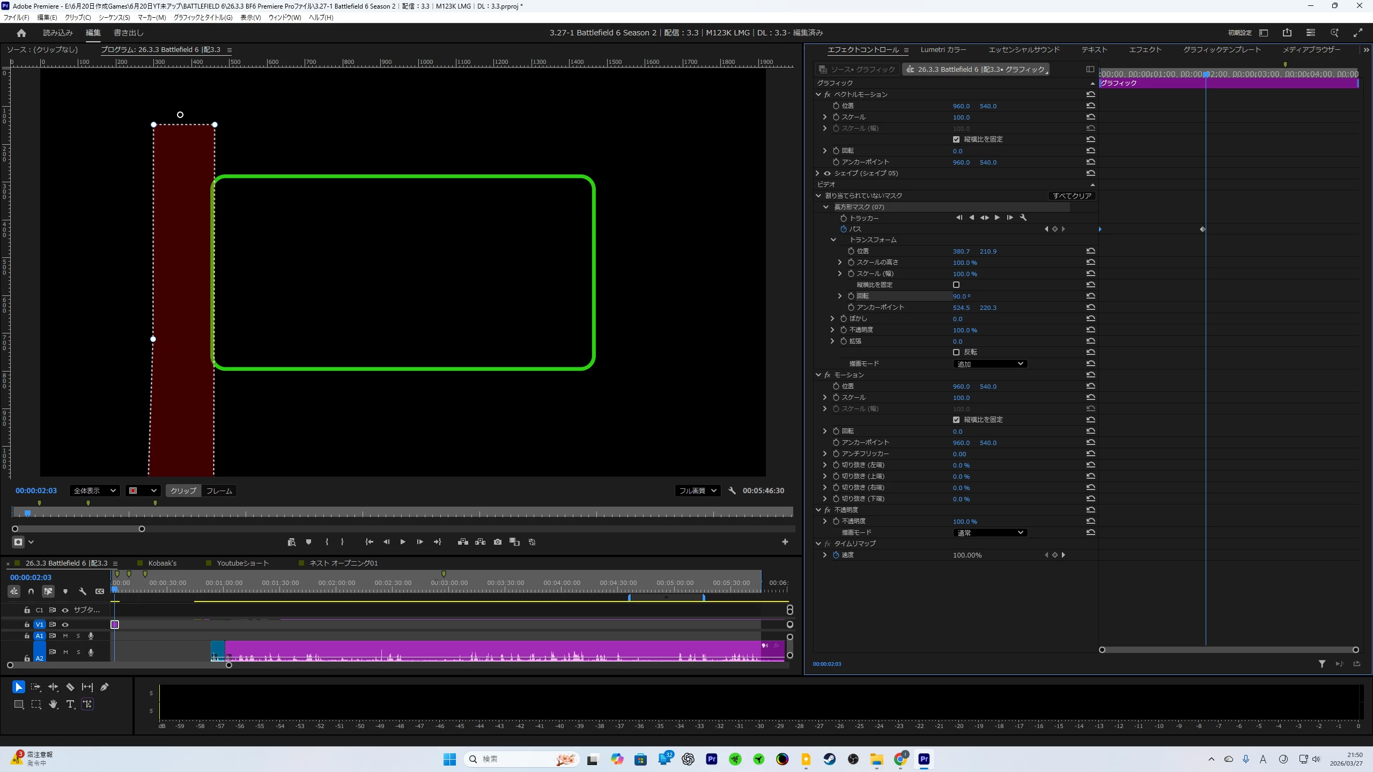1373x772 pixels.
Task: Select the Type tool
Action: pos(70,704)
